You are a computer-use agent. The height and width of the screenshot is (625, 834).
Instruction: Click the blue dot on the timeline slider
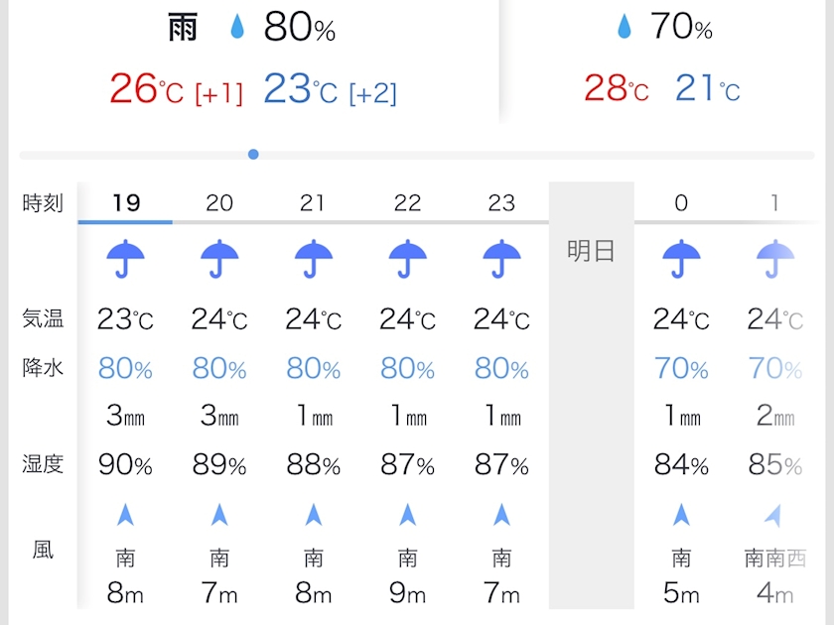click(253, 154)
